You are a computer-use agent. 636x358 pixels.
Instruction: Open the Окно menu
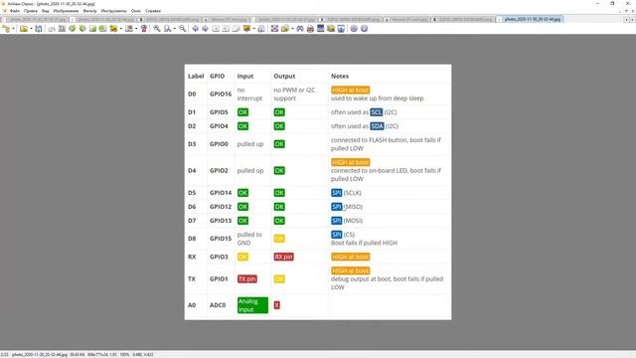136,11
